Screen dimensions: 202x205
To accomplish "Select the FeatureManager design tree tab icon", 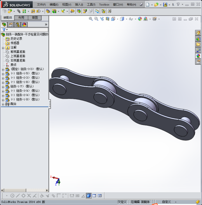I will (4, 25).
